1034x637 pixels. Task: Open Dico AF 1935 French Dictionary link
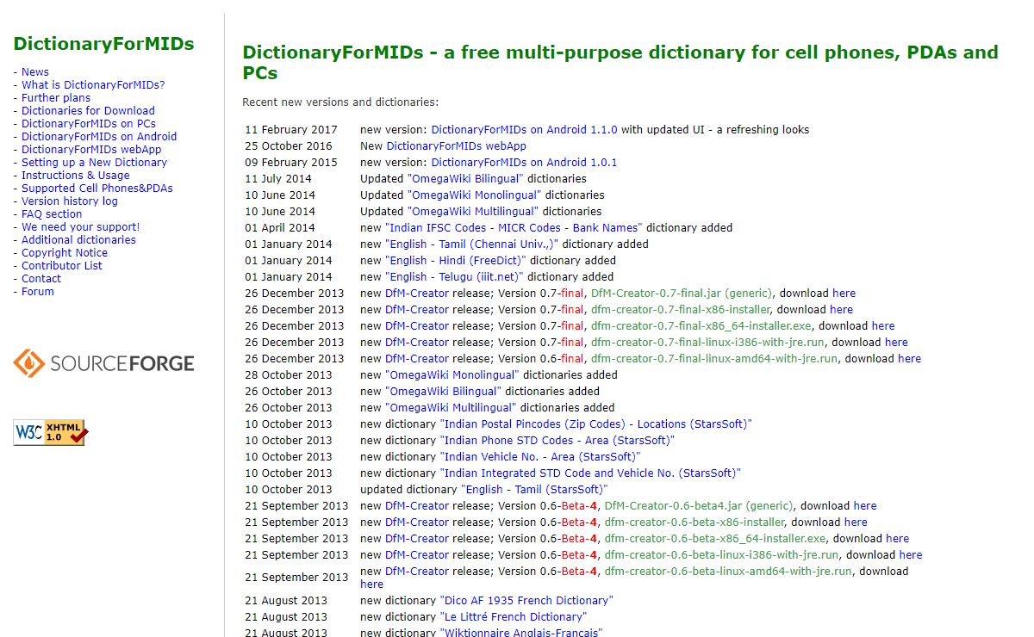click(526, 601)
